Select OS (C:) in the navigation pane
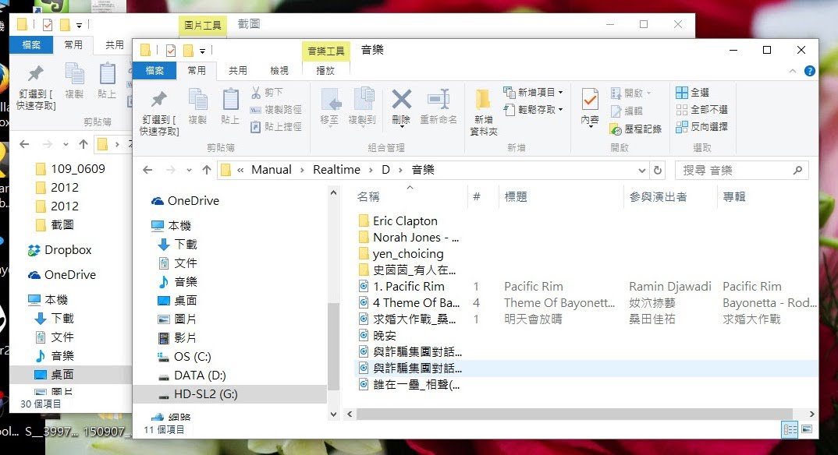The width and height of the screenshot is (838, 455). coord(184,356)
